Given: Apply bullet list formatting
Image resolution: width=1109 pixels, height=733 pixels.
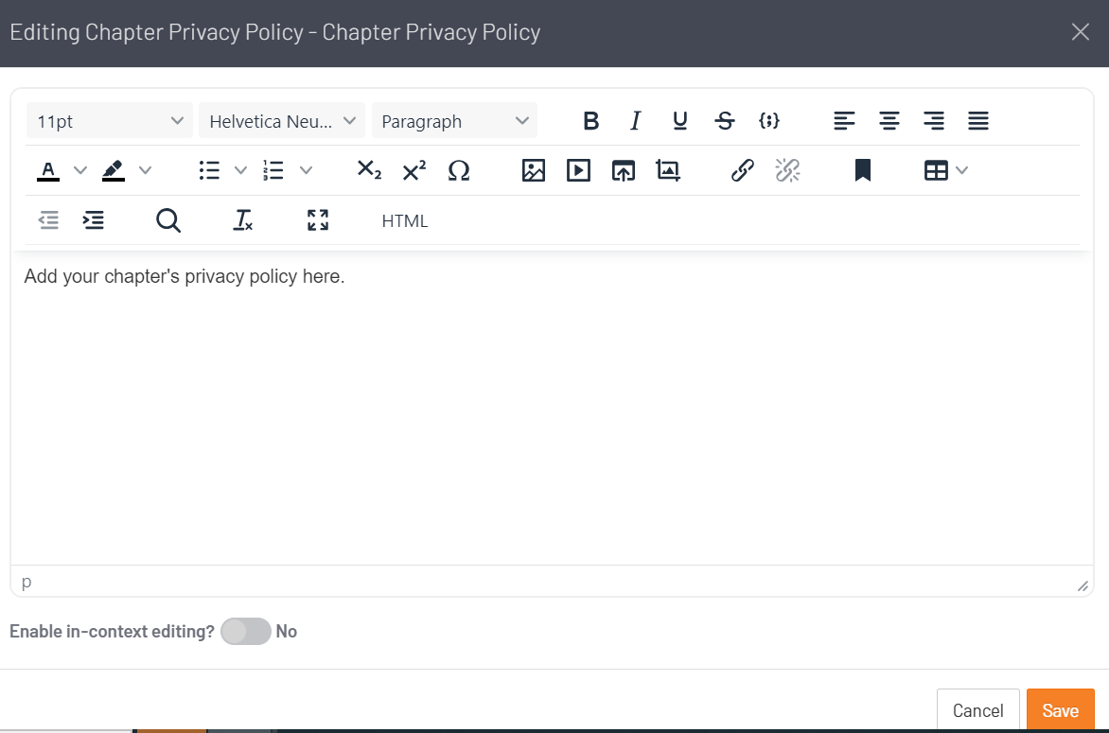Looking at the screenshot, I should point(209,170).
